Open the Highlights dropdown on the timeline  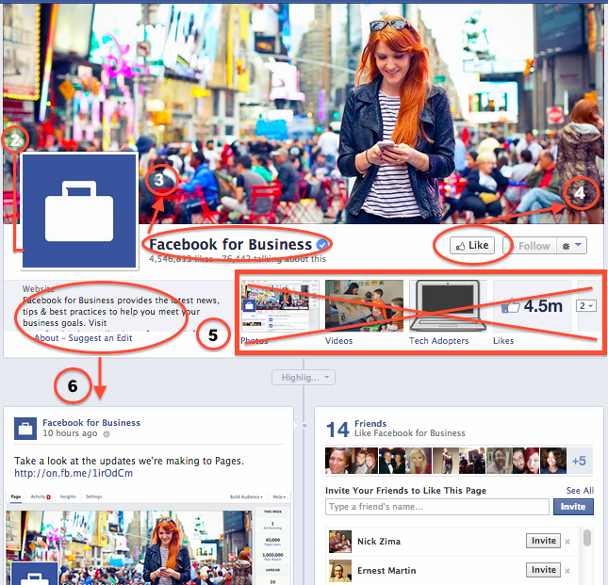(304, 378)
